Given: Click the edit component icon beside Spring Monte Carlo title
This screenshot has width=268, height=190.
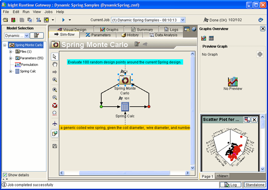Looking at the screenshot, I should pyautogui.click(x=137, y=44).
